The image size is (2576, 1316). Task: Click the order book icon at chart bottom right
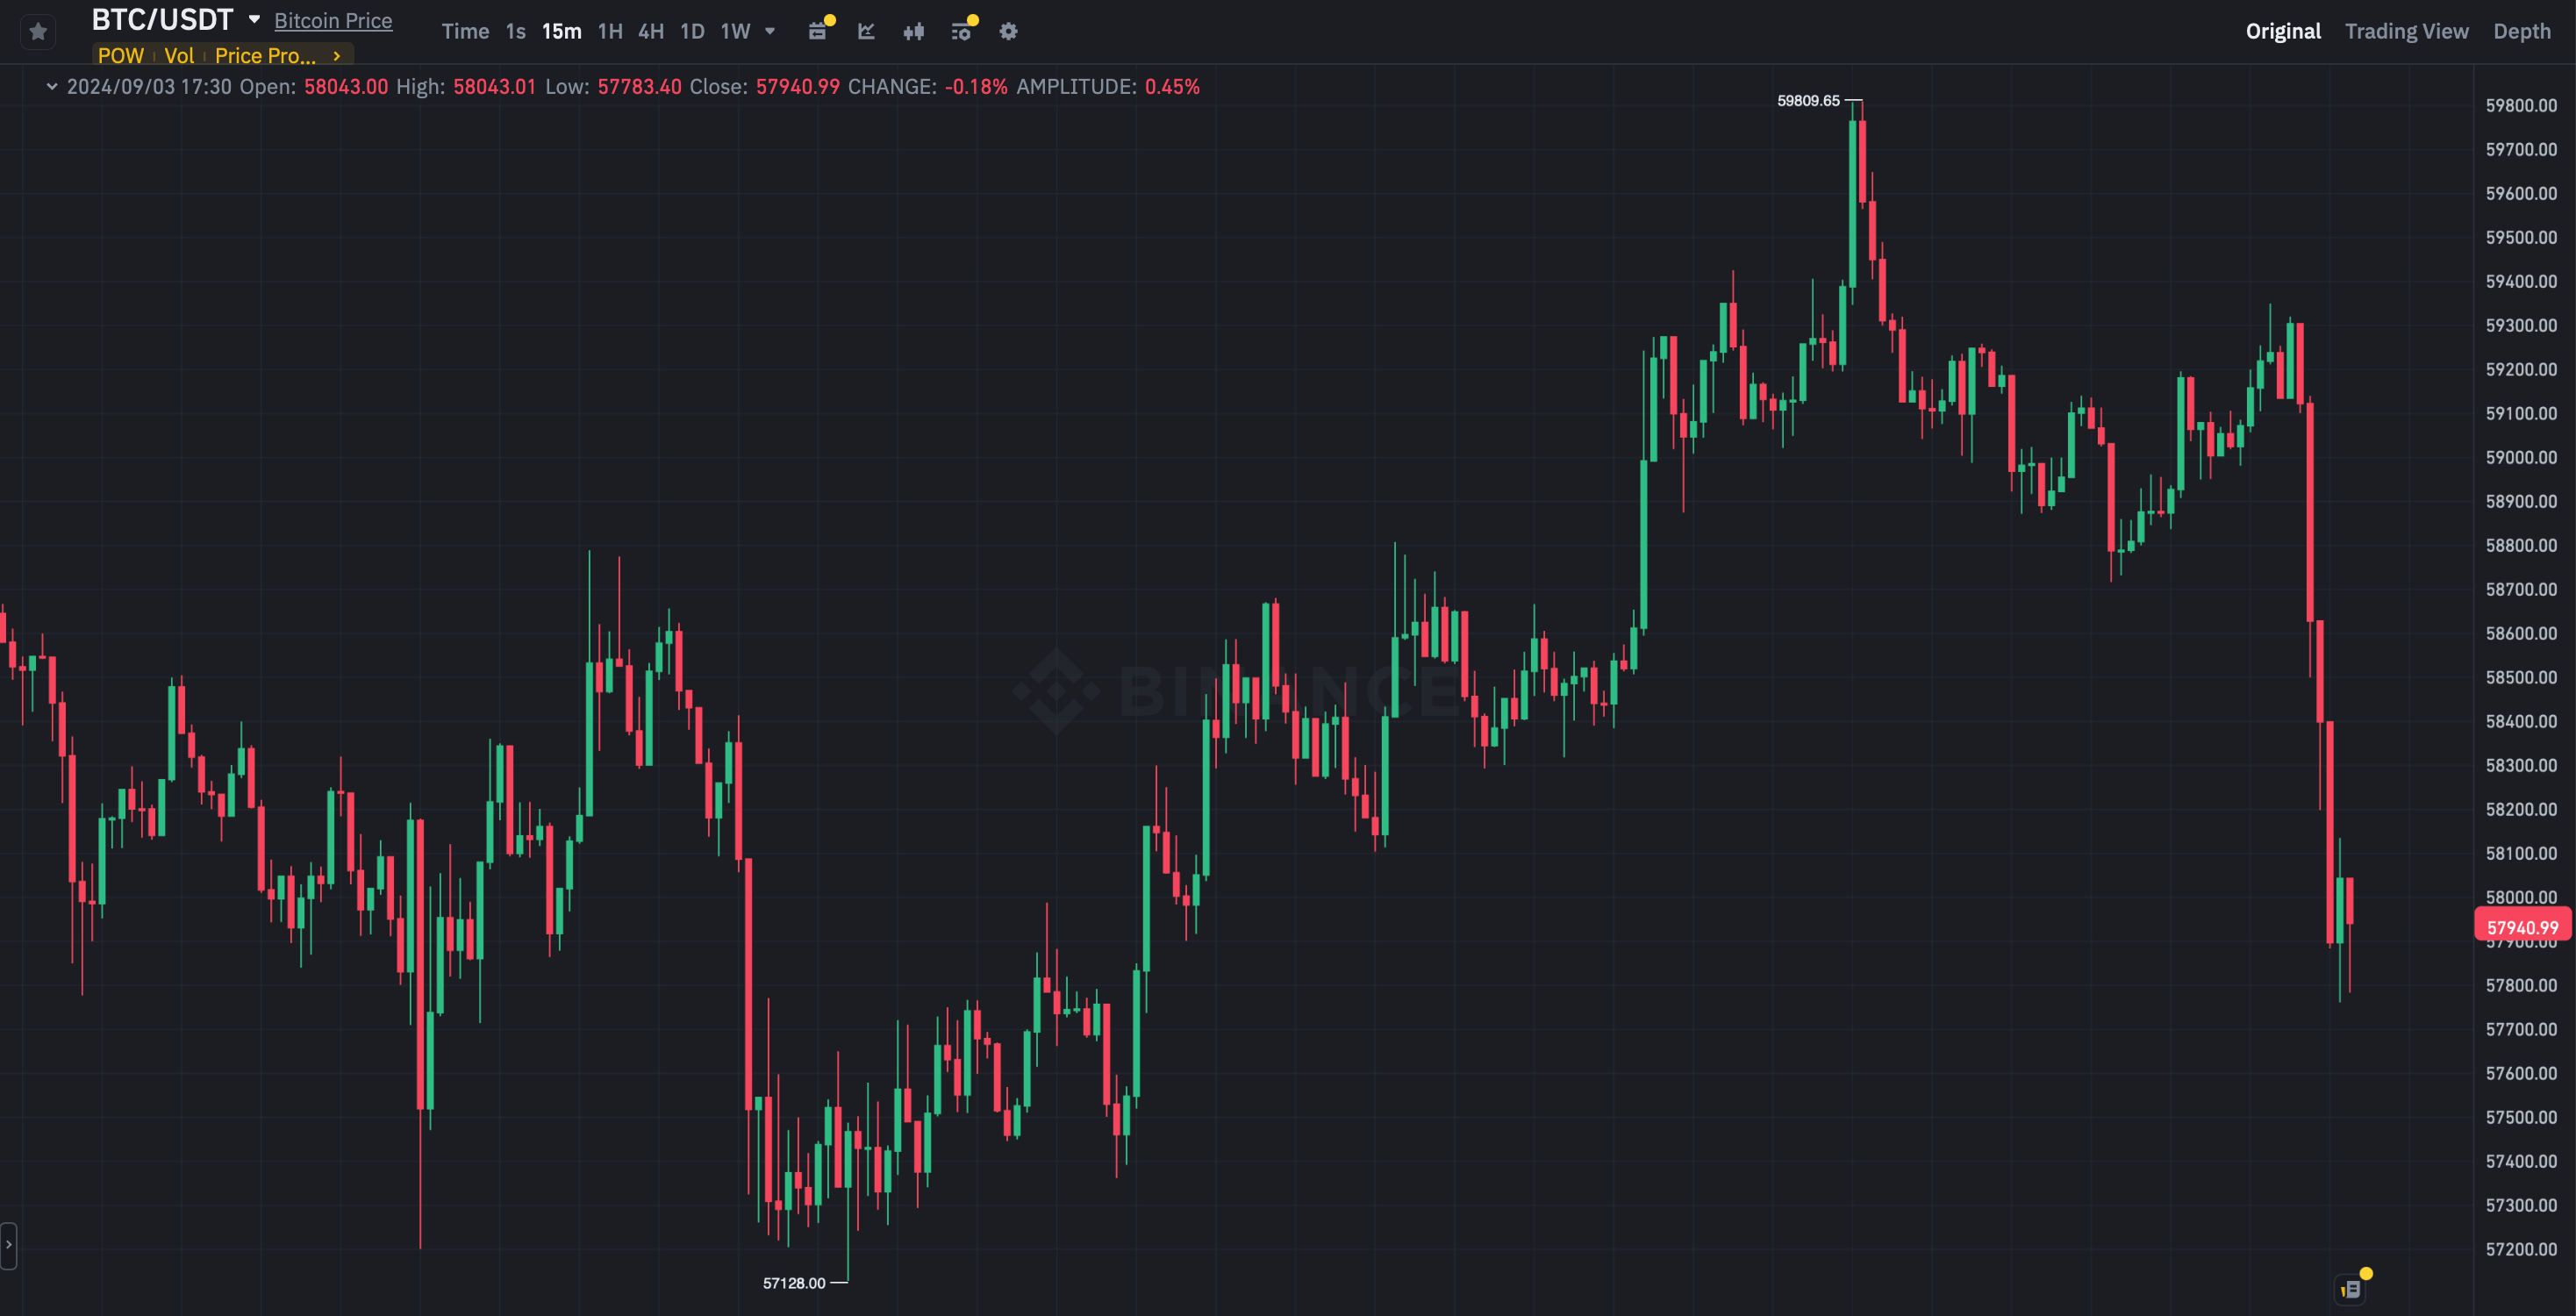[x=2351, y=1289]
